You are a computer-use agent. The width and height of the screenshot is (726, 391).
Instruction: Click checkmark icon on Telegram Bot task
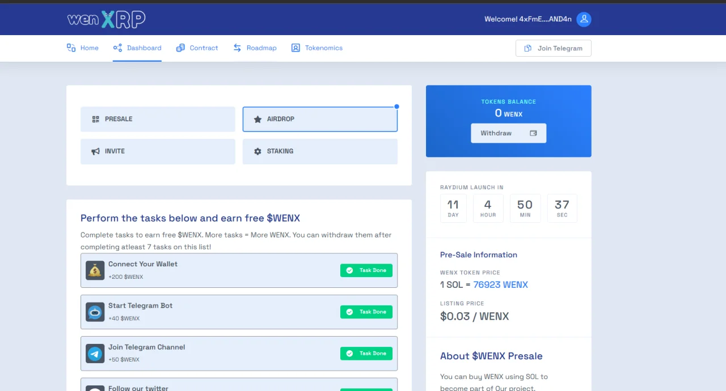[x=349, y=312]
